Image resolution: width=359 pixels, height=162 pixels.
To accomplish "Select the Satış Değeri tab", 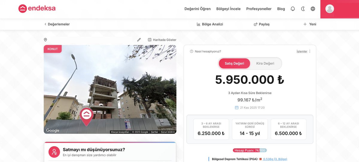I will [x=234, y=63].
